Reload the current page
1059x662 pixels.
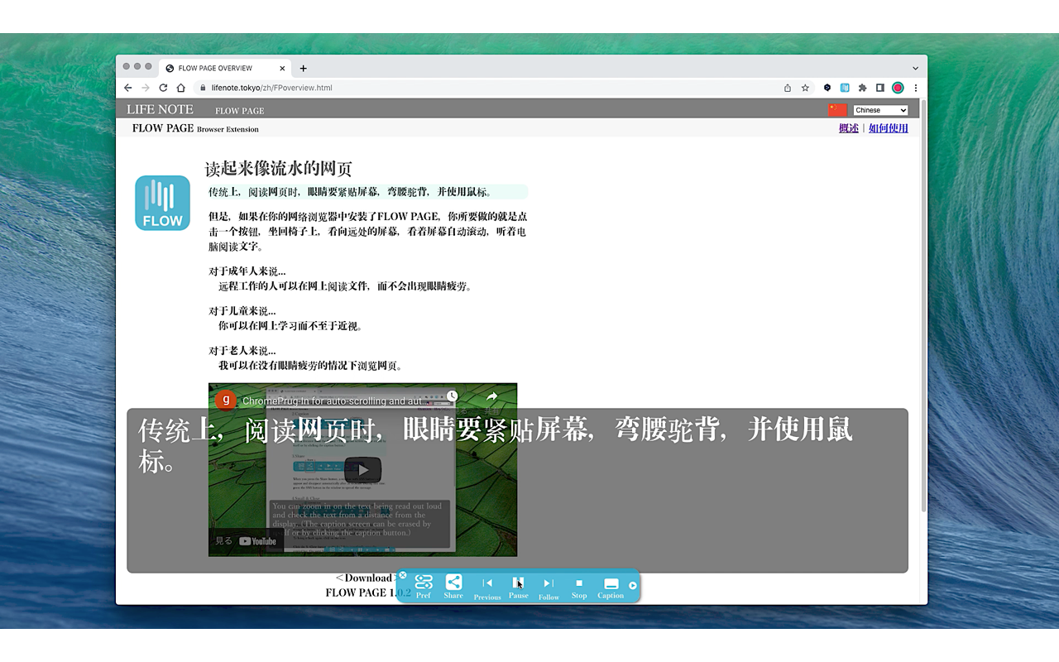pos(163,88)
